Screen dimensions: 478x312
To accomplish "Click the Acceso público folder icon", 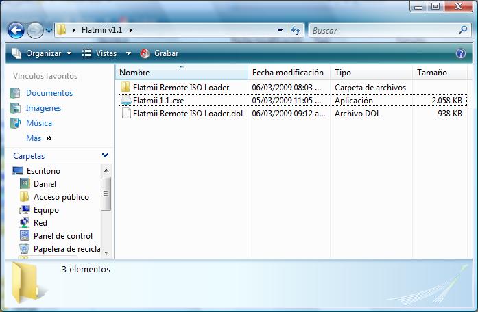I will point(25,196).
